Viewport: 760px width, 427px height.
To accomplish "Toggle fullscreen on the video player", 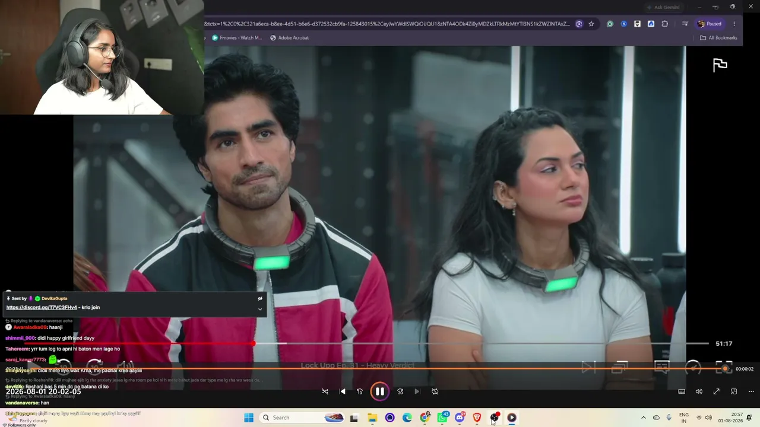I will 724,368.
